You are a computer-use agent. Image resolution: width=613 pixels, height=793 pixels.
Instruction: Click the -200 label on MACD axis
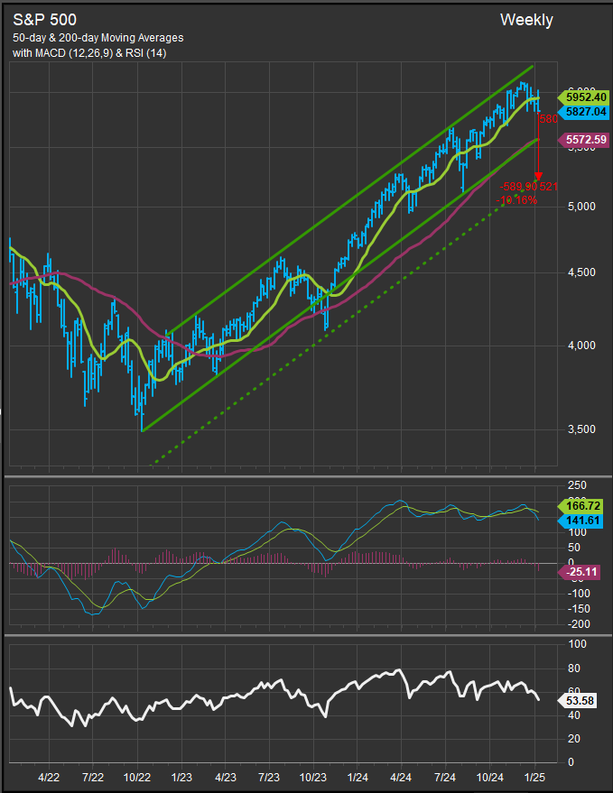[578, 624]
